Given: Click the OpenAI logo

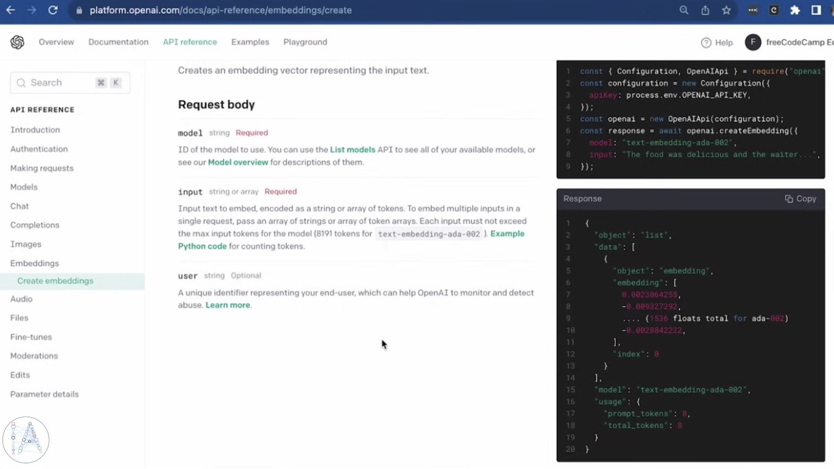Looking at the screenshot, I should [17, 42].
